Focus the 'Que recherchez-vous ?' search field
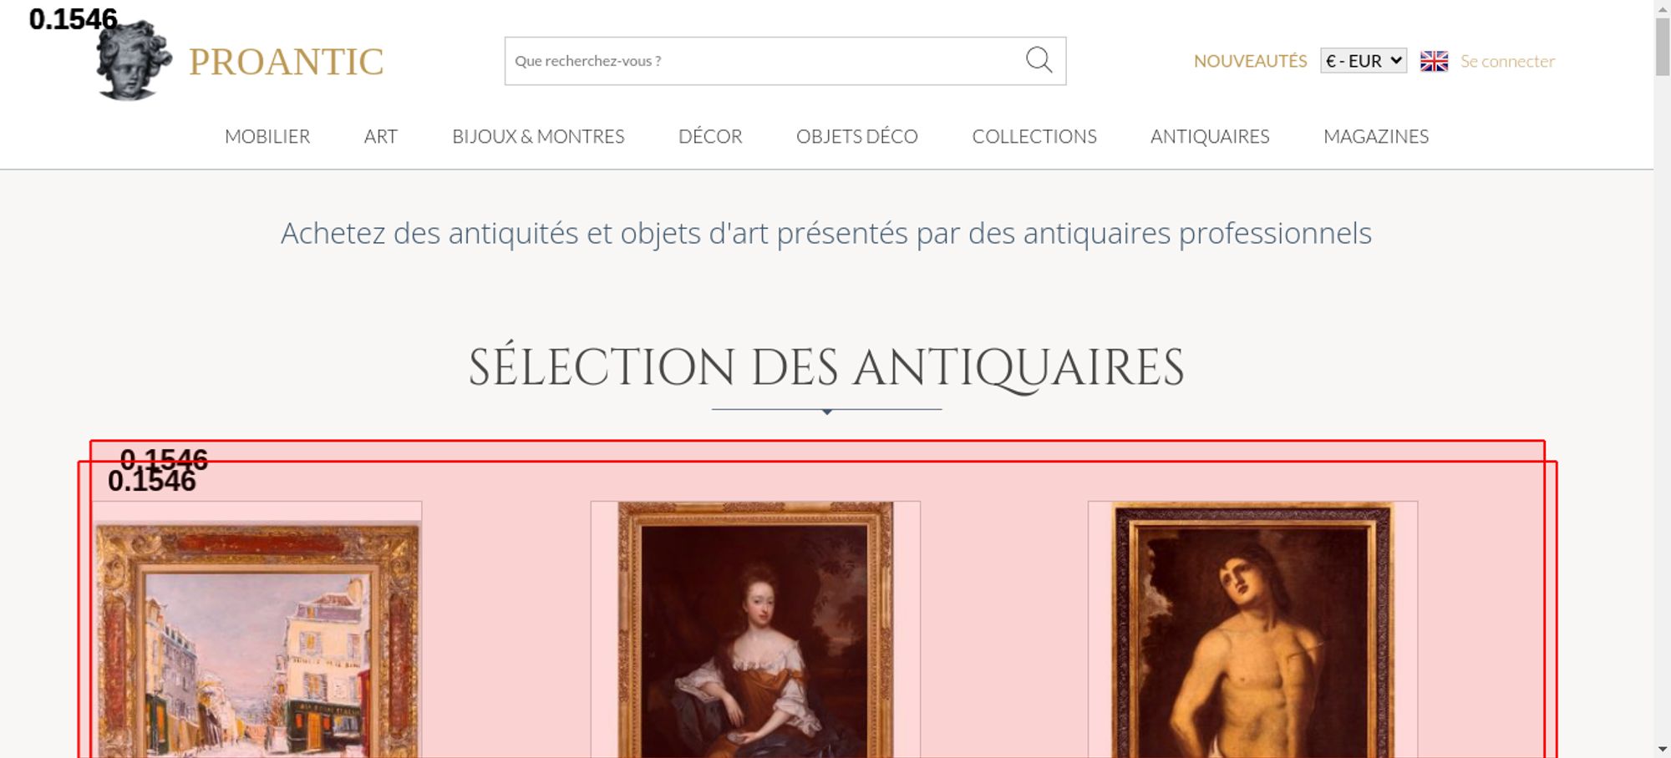Image resolution: width=1671 pixels, height=758 pixels. [x=764, y=61]
